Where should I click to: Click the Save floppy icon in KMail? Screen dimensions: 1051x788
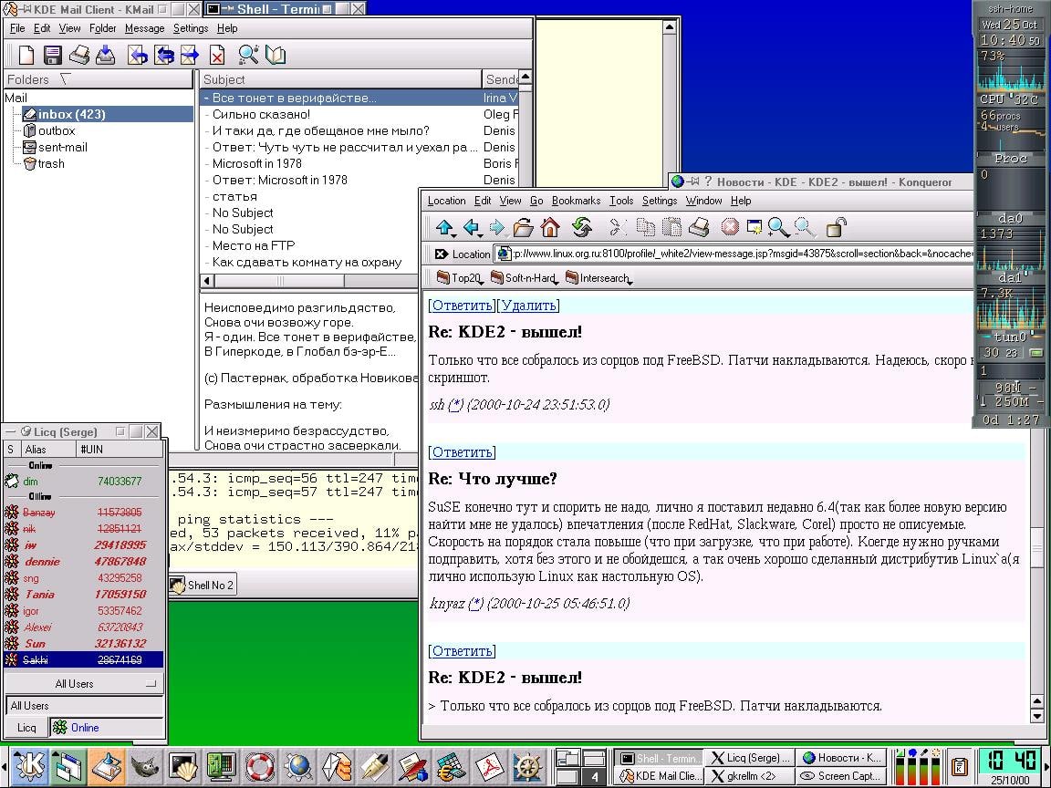click(53, 55)
